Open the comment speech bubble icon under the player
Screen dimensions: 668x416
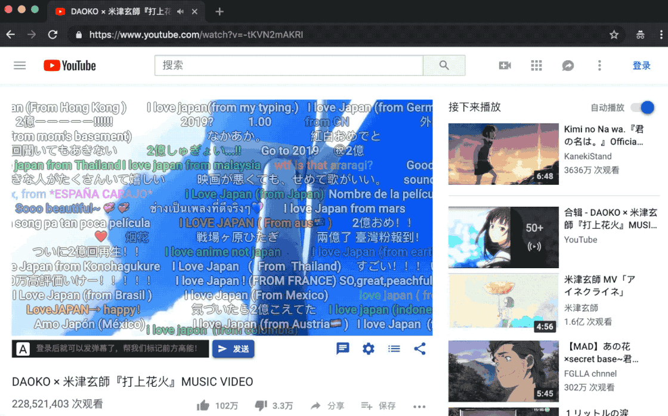pos(342,349)
